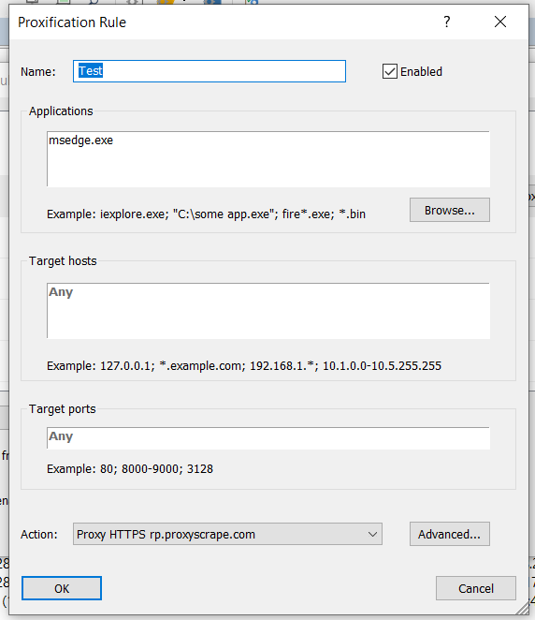Open the Action dropdown showing rp.proxyscrape.com

pos(227,534)
